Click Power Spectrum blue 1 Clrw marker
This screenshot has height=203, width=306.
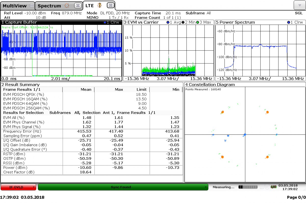(295, 22)
